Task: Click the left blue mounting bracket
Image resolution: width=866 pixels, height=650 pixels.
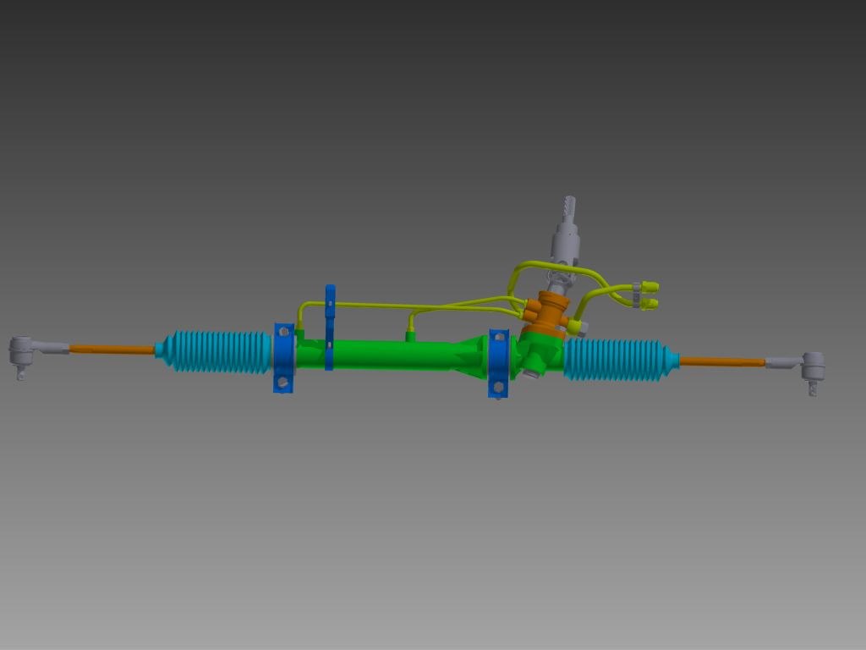Action: pyautogui.click(x=281, y=355)
